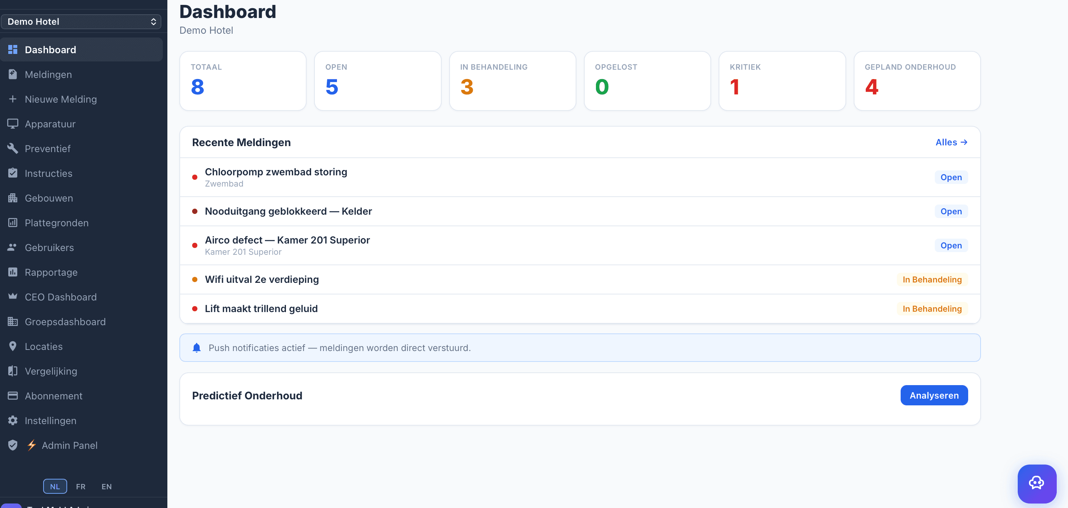Click the gear icon for Instellingen
Viewport: 1068px width, 508px height.
(x=13, y=420)
